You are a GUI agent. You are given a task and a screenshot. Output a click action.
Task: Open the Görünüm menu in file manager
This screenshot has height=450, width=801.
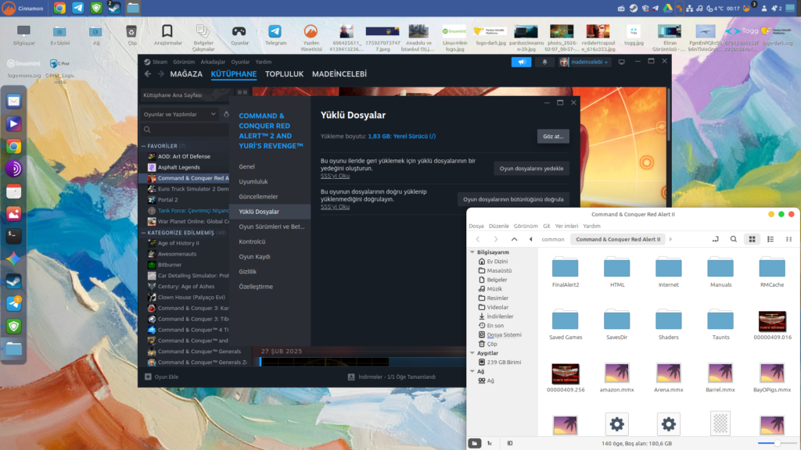[x=526, y=226]
